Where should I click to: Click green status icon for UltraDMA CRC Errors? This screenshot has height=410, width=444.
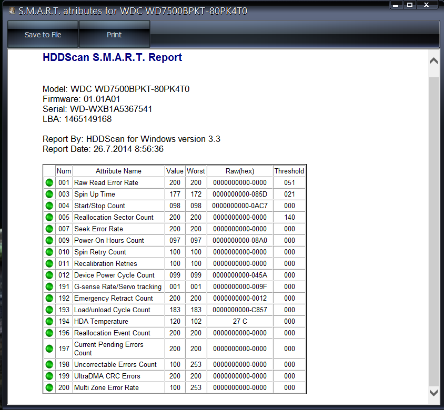49,376
